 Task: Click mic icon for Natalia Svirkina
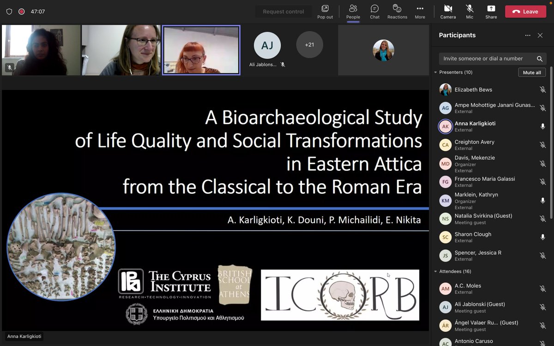coord(543,219)
